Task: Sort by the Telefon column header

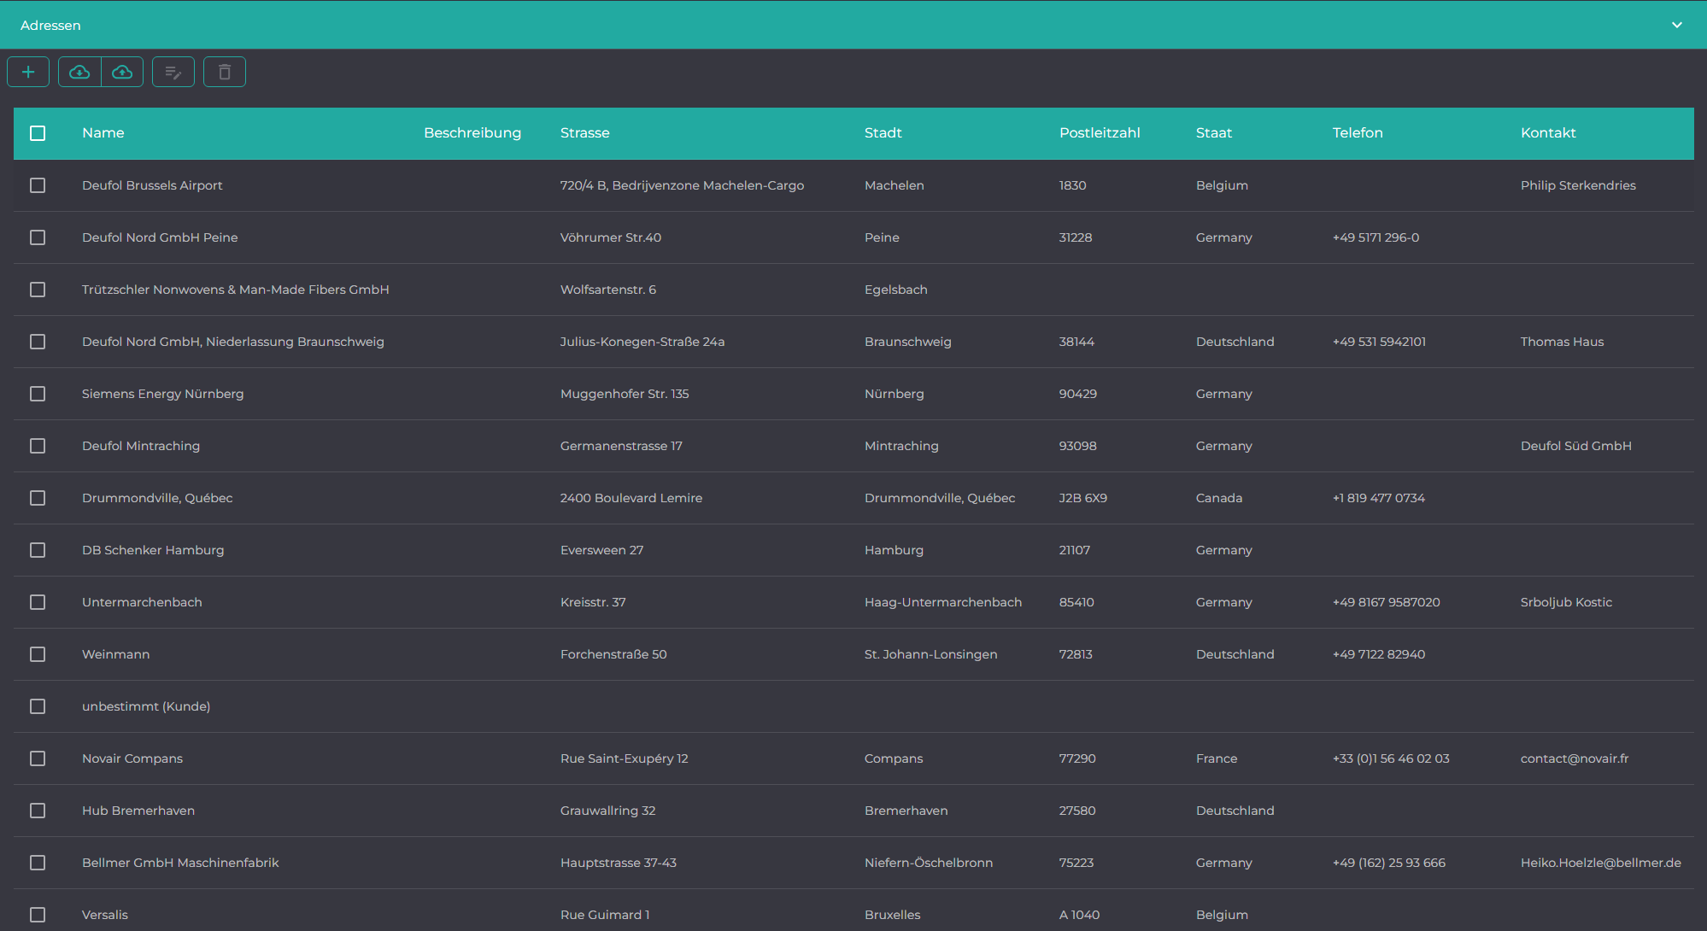Action: [x=1358, y=133]
